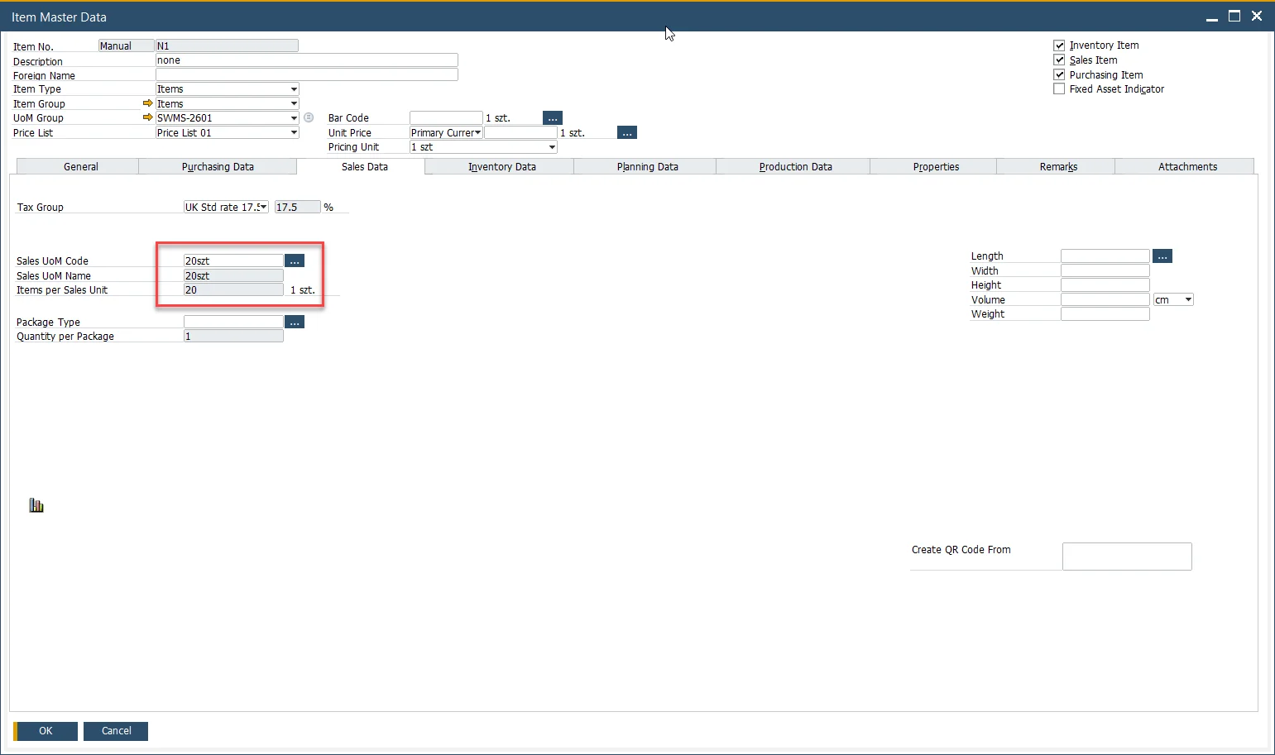Click the Sales UoM Code browse button
This screenshot has width=1275, height=755.
point(295,261)
